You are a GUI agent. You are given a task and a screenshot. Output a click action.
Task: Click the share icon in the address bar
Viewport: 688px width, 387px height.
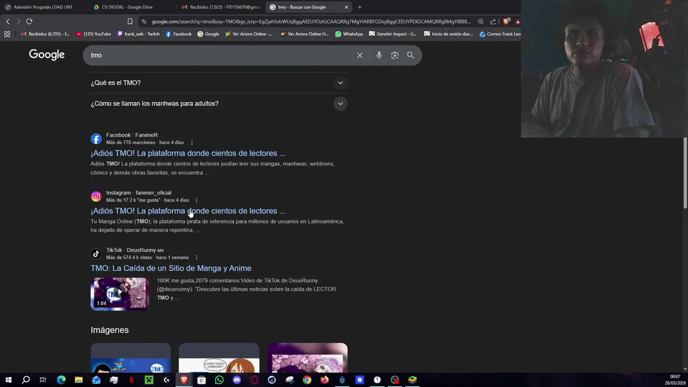493,21
